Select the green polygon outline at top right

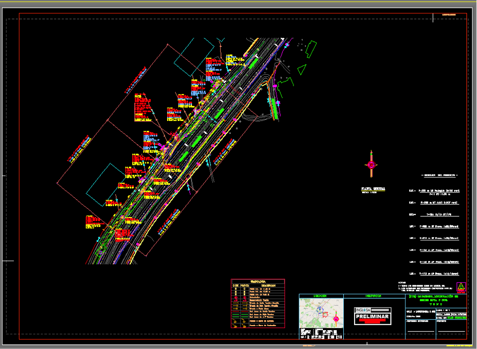(x=311, y=50)
